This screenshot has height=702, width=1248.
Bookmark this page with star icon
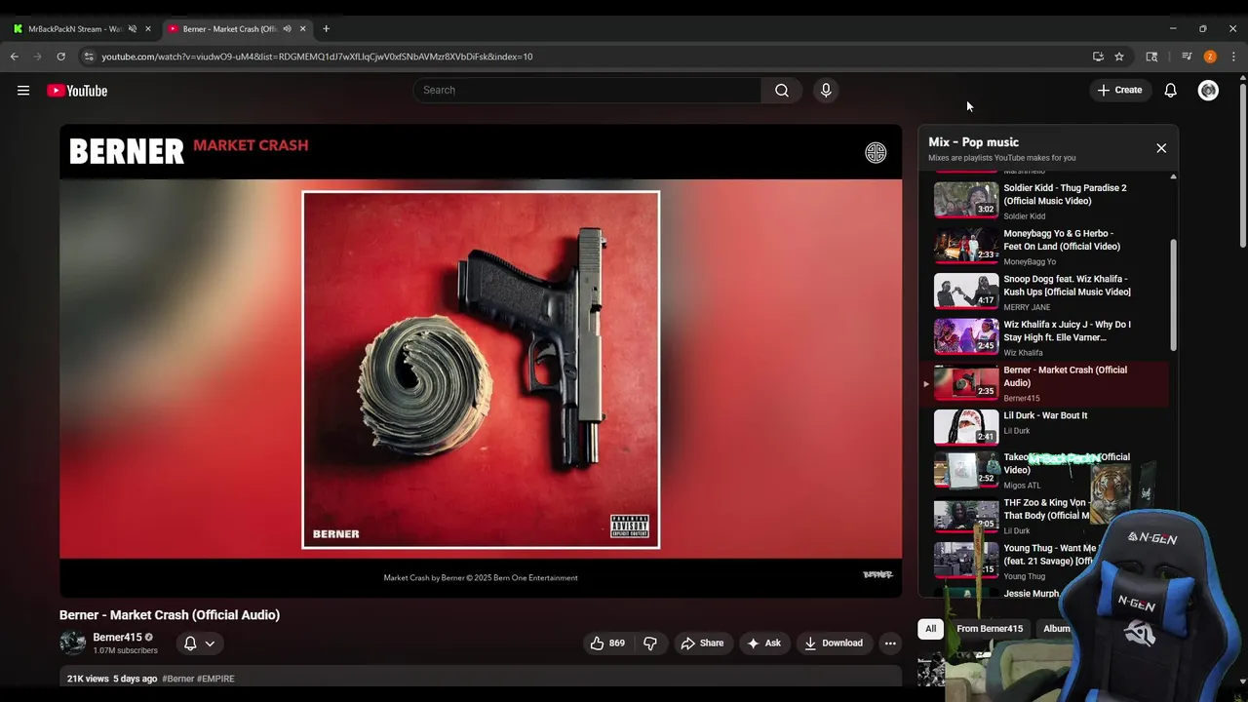click(1119, 57)
